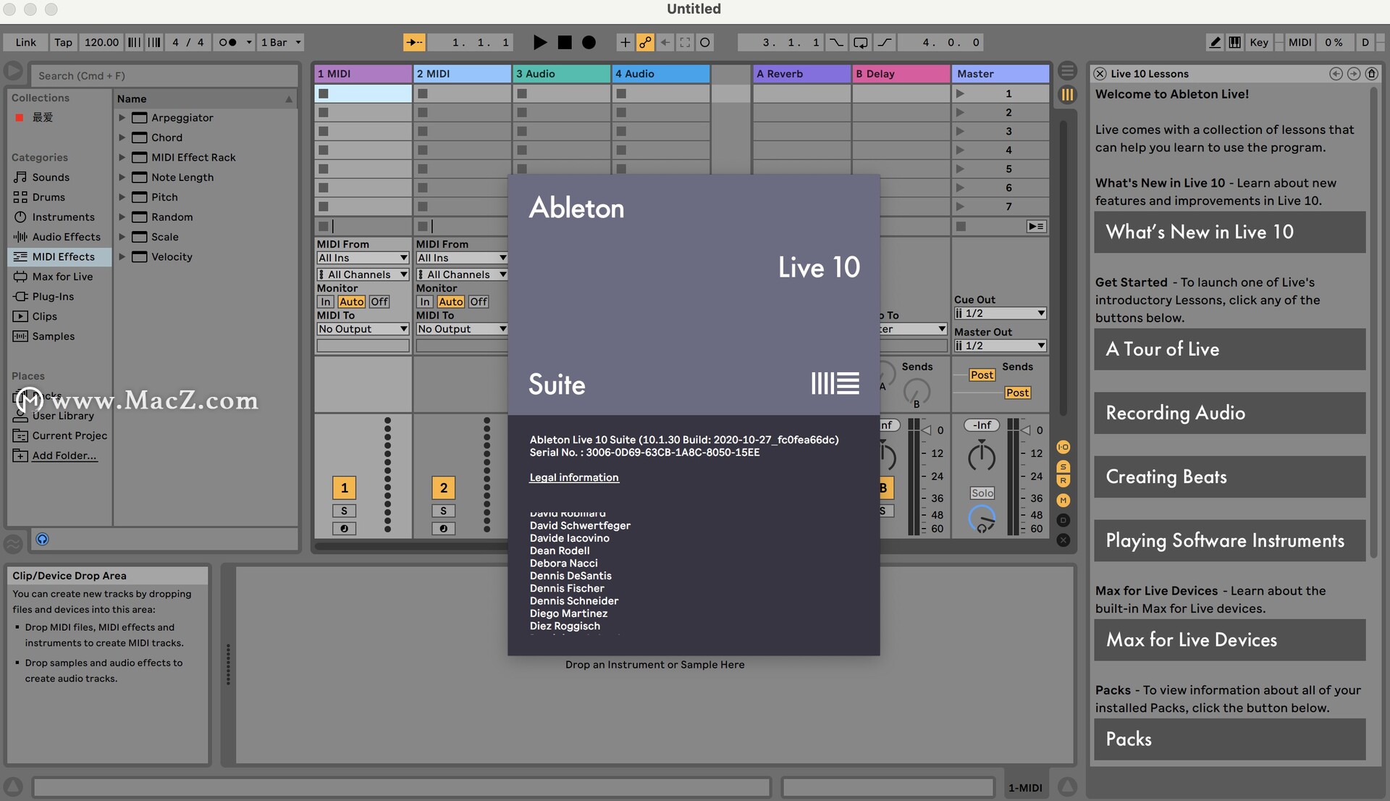Toggle Key Map Mode switch
The width and height of the screenshot is (1390, 801).
(x=1259, y=42)
